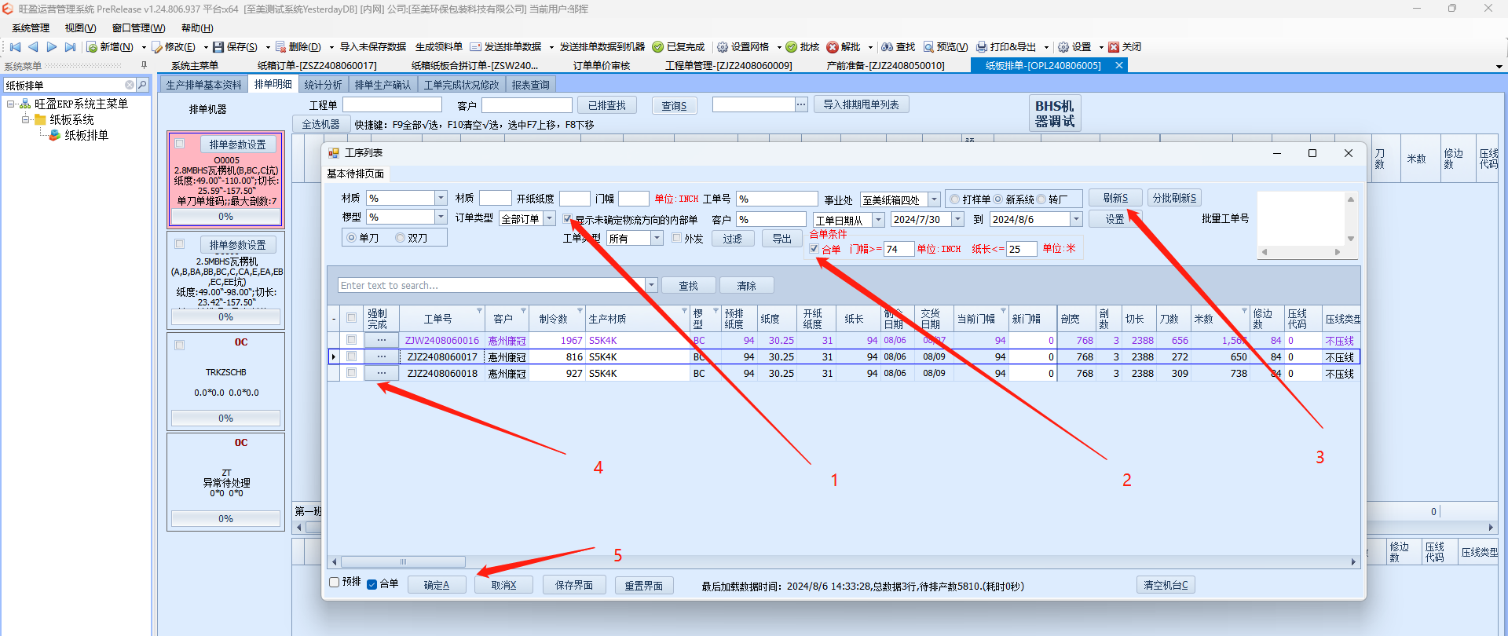The height and width of the screenshot is (636, 1508).
Task: Click the 清空机台C button
Action: [x=1166, y=585]
